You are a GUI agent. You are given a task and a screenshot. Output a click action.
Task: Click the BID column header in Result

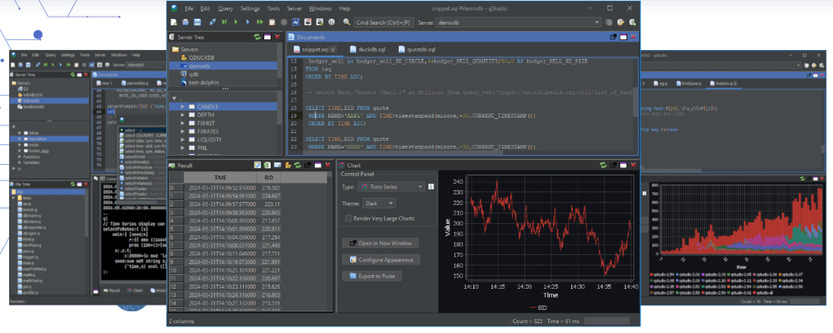pos(269,178)
